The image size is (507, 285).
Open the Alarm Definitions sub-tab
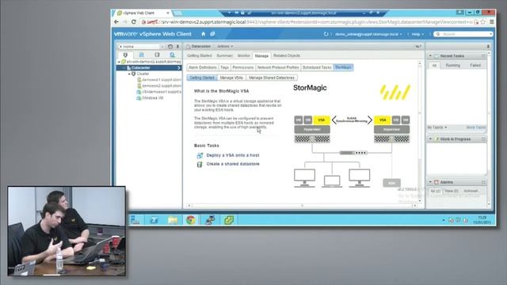(203, 67)
